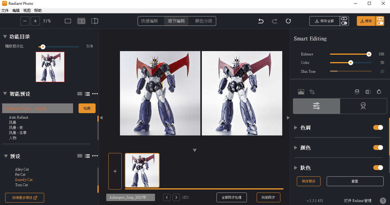Select the crop tool icon
Image resolution: width=390 pixels, height=205 pixels.
coord(312,92)
